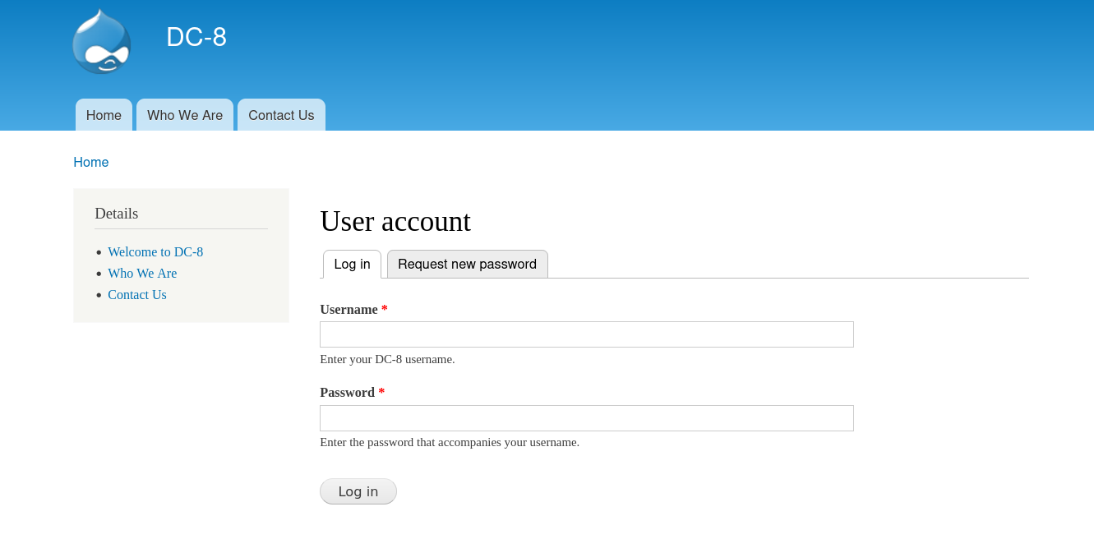Viewport: 1094px width, 539px height.
Task: Visit Contact Us from the Details block
Action: pyautogui.click(x=137, y=295)
